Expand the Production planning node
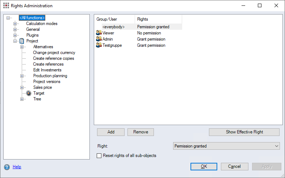The height and width of the screenshot is (178, 285). (x=22, y=76)
